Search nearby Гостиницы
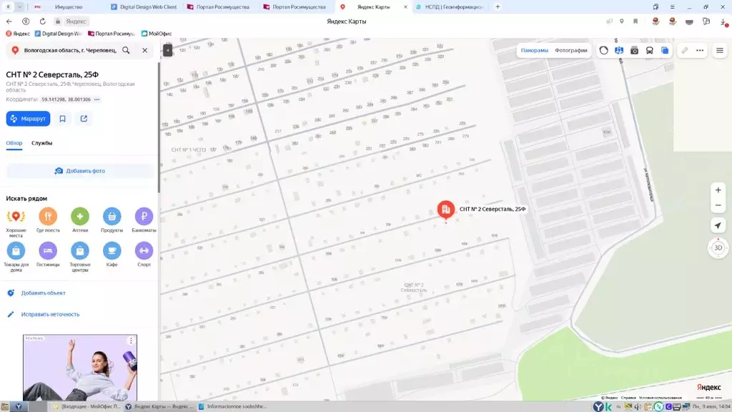This screenshot has height=412, width=732. (48, 255)
